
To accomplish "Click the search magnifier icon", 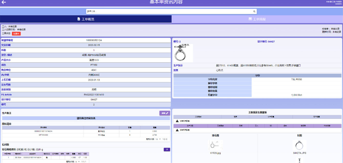I will tap(254, 11).
